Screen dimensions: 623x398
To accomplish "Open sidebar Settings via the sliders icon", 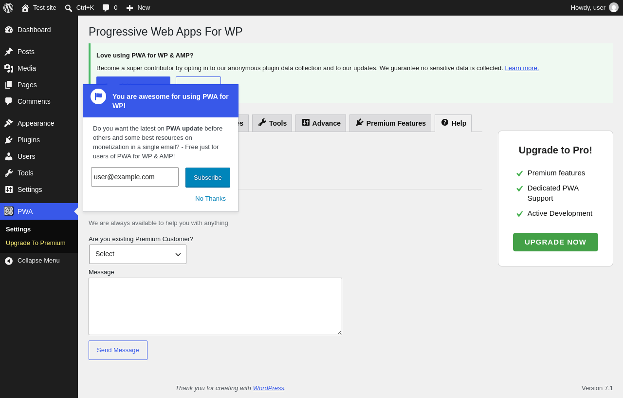I will (9, 190).
